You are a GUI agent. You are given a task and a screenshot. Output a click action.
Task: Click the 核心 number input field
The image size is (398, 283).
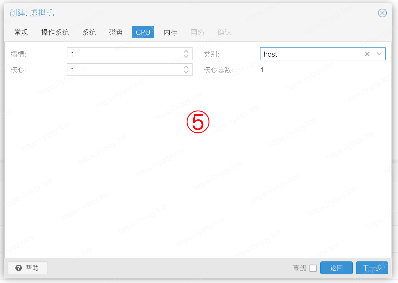pos(124,70)
